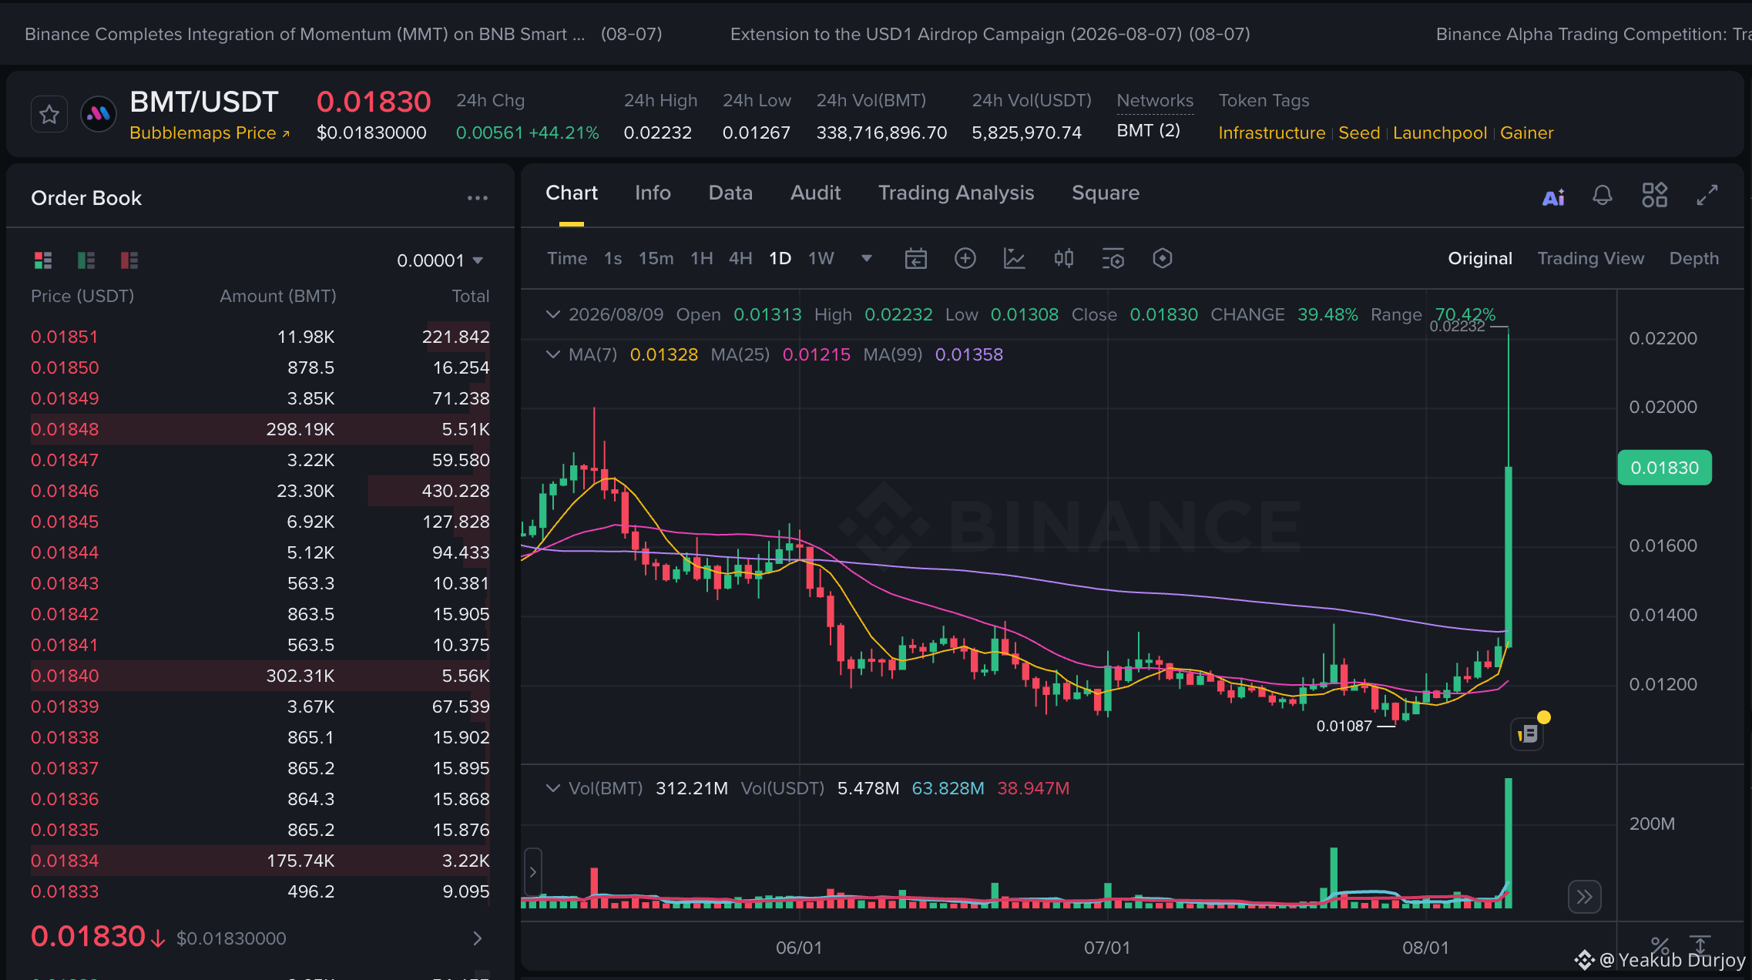1752x980 pixels.
Task: Open USD1 Airdrop Campaign announcement
Action: tap(990, 35)
